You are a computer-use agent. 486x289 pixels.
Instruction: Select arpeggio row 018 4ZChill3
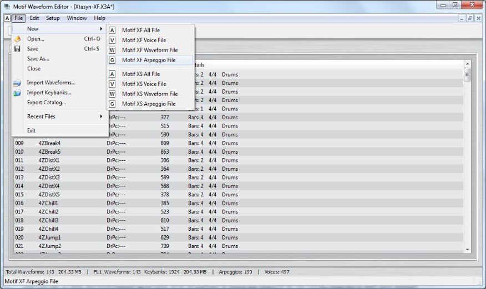(x=239, y=220)
